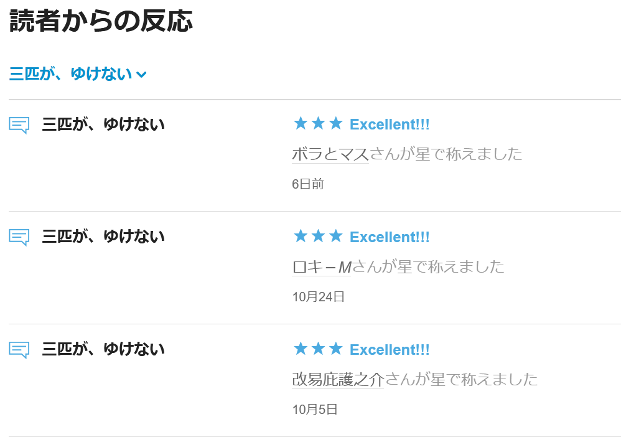Click the three stars above ボラとマス

click(x=318, y=124)
